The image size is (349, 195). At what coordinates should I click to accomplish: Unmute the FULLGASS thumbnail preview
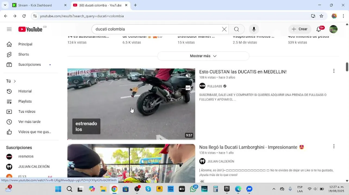[188, 76]
